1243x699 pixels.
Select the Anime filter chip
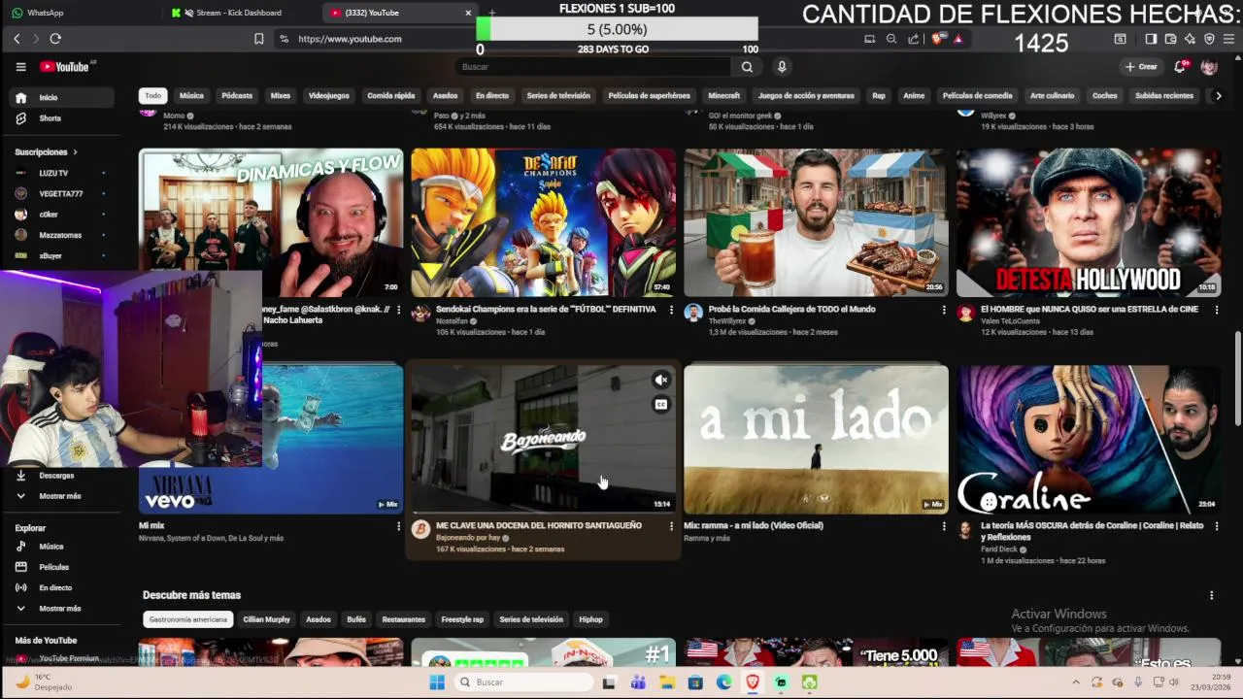[914, 96]
